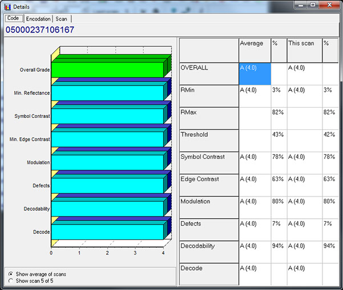Select the OVERALL row header

pyautogui.click(x=209, y=74)
